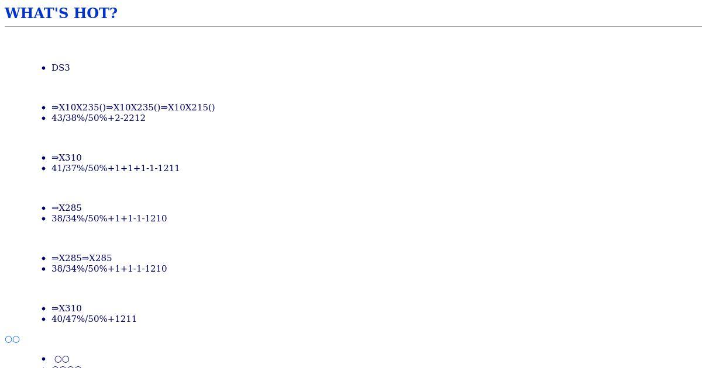Click the 40/47%/50%+1211 stats line
Viewport: 702px width, 368px height.
[94, 319]
